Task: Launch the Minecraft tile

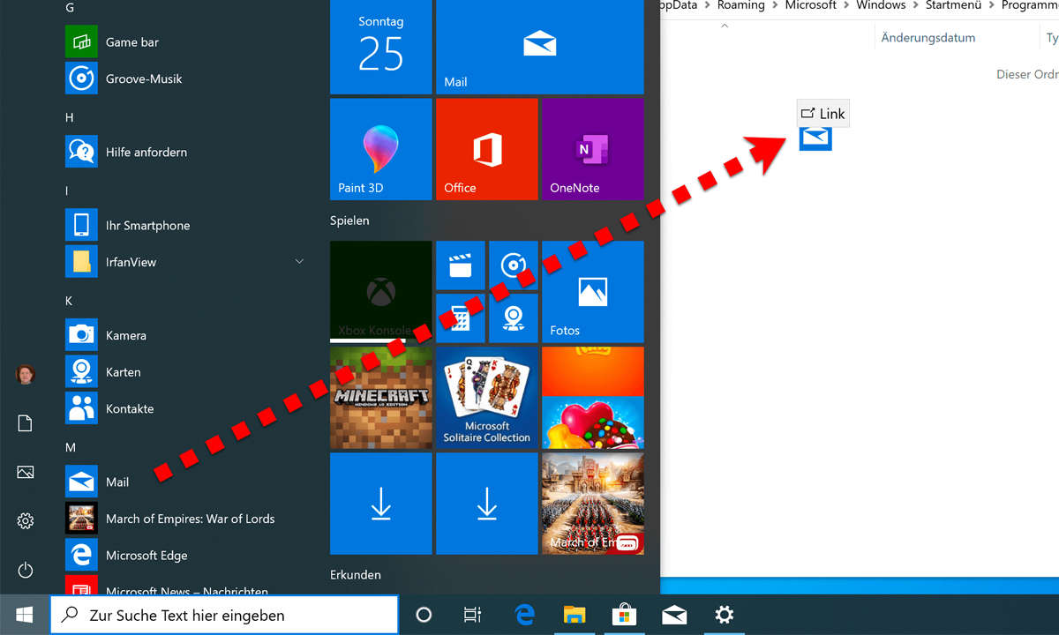Action: pos(381,398)
